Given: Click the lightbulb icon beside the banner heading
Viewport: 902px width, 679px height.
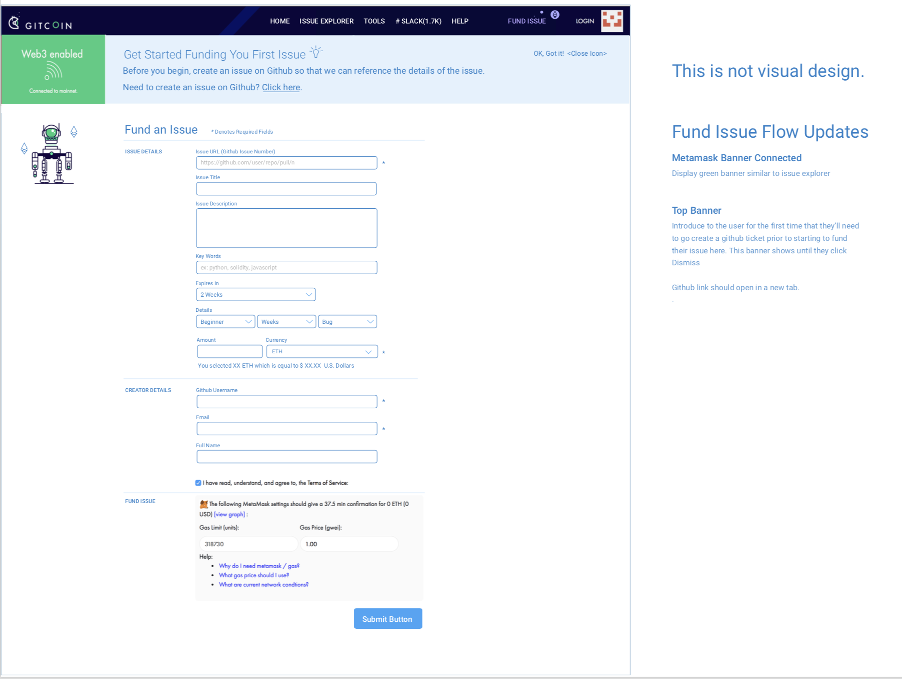Looking at the screenshot, I should pos(316,52).
